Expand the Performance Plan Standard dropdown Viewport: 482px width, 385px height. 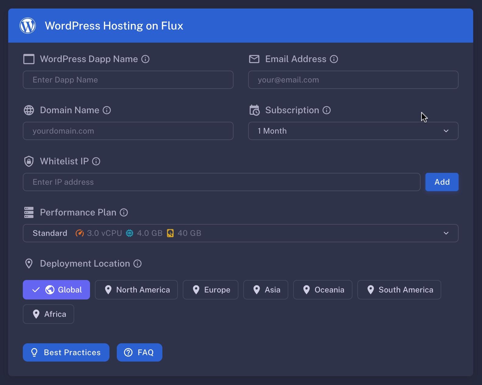pyautogui.click(x=240, y=233)
